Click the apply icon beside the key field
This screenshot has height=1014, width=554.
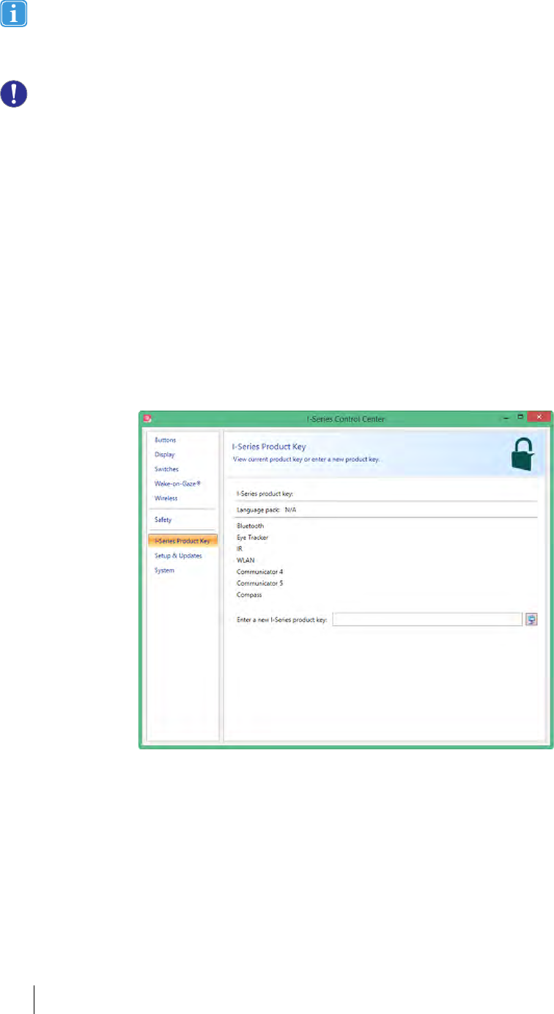[x=531, y=620]
